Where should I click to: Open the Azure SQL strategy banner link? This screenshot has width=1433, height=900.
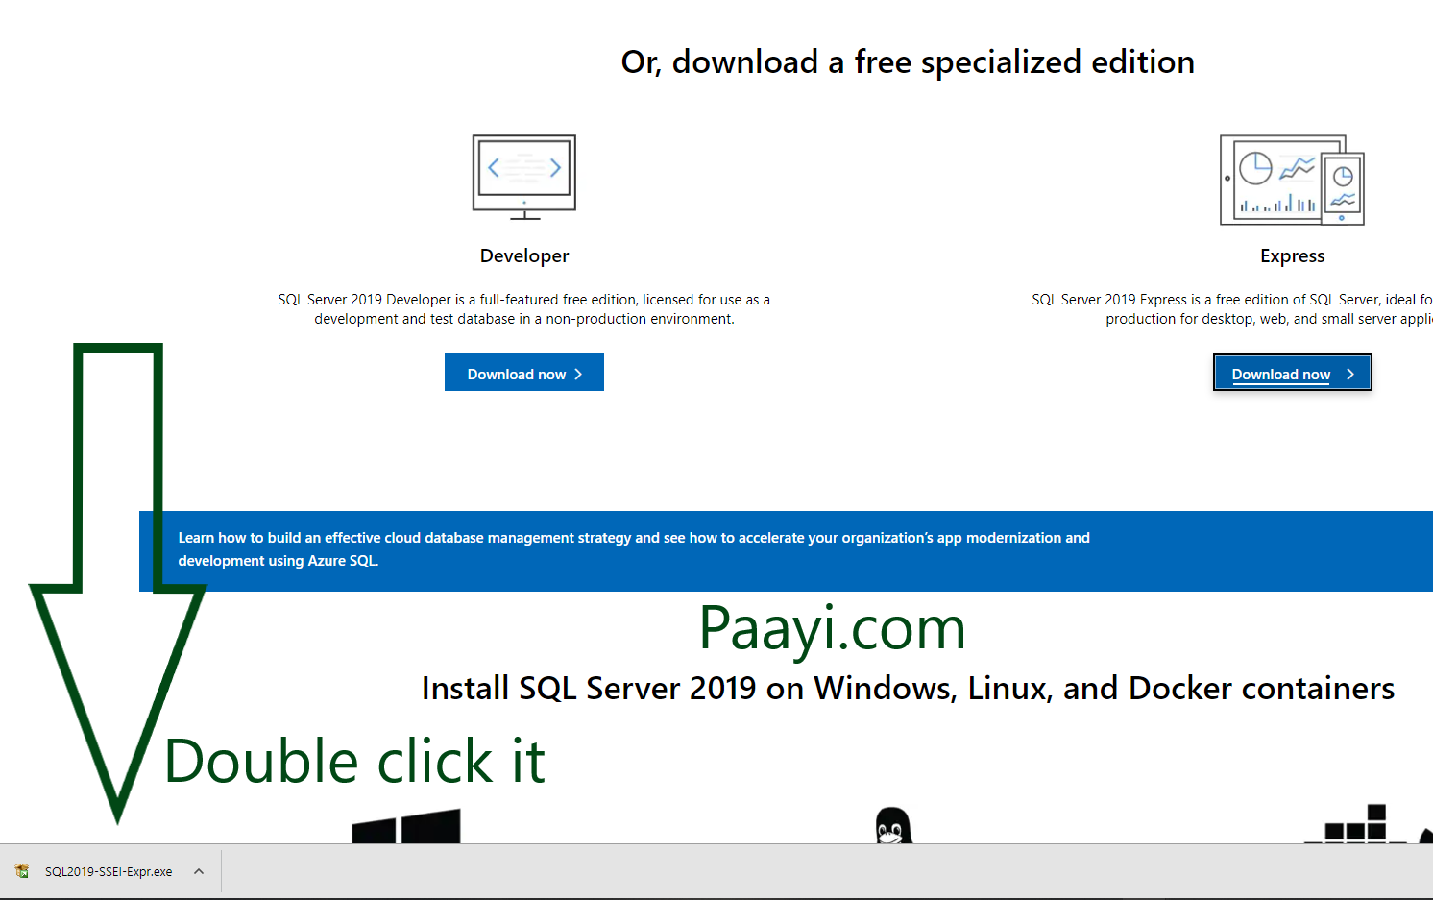click(633, 549)
